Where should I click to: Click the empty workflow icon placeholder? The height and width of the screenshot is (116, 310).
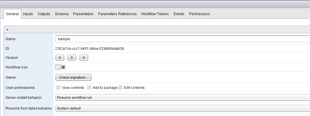pos(58,67)
